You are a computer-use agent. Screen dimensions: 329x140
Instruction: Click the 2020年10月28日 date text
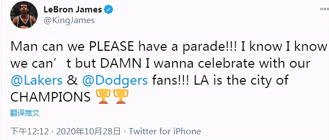pyautogui.click(x=88, y=131)
